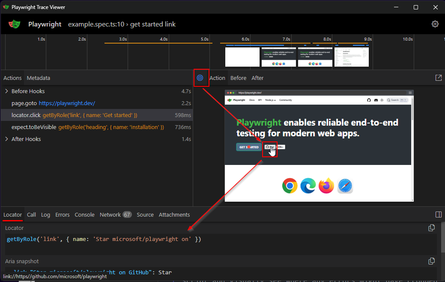Open the Console tab
The image size is (445, 282).
[x=84, y=214]
